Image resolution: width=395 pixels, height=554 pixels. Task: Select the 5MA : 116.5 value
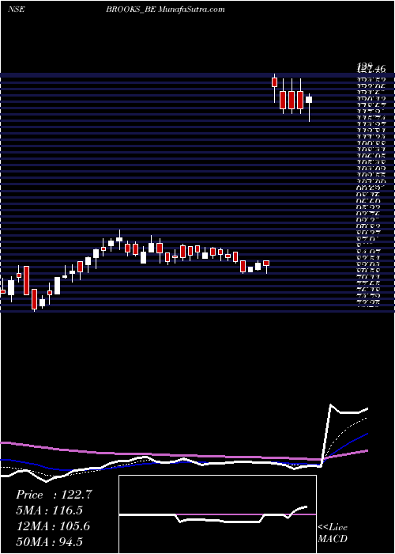click(x=49, y=510)
